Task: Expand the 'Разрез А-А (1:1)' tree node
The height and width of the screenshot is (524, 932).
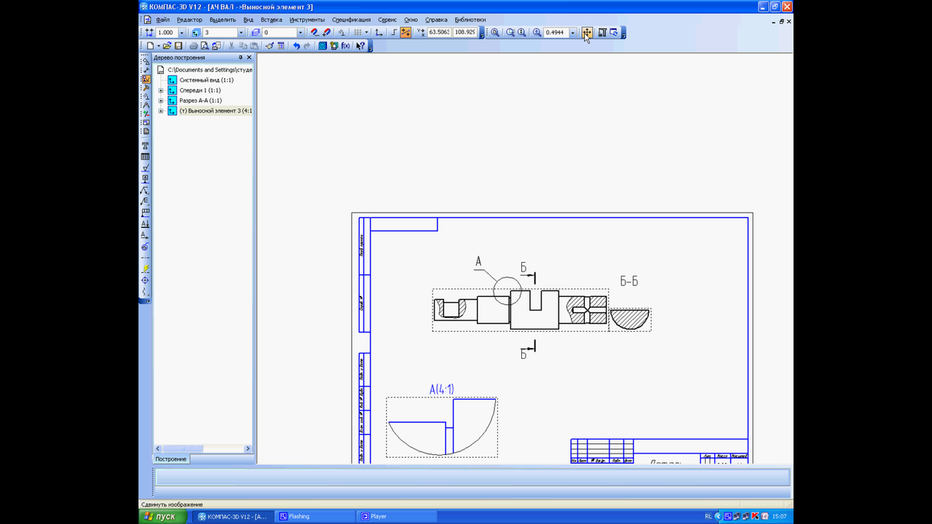Action: (161, 100)
